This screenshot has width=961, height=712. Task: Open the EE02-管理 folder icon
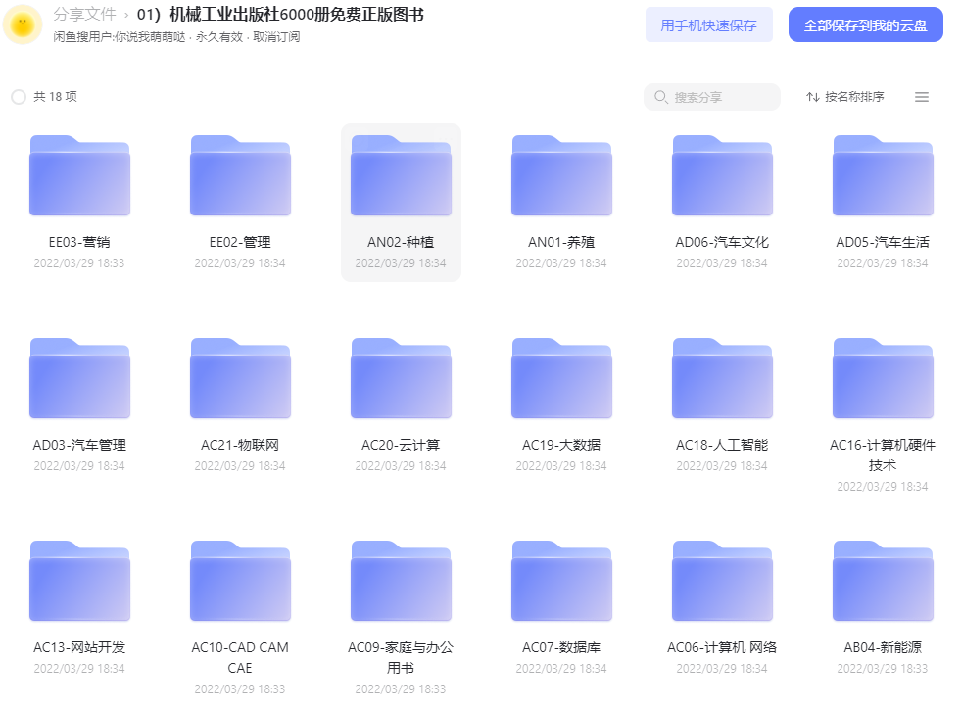point(240,175)
